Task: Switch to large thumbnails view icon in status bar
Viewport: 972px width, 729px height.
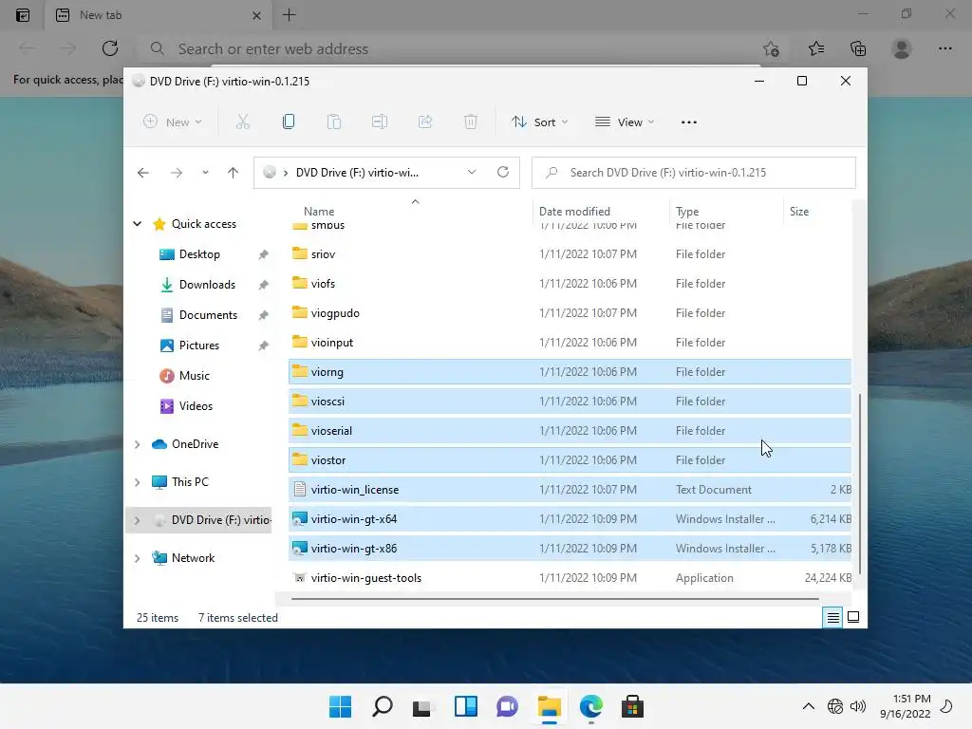Action: (853, 617)
